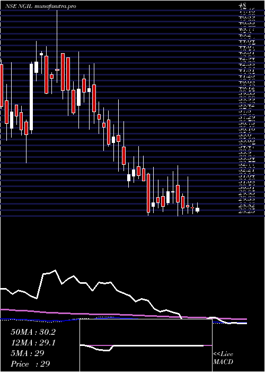Image resolution: width=265 pixels, height=372 pixels.
Task: Select the 12MA : 29.1 value
Action: 33,343
